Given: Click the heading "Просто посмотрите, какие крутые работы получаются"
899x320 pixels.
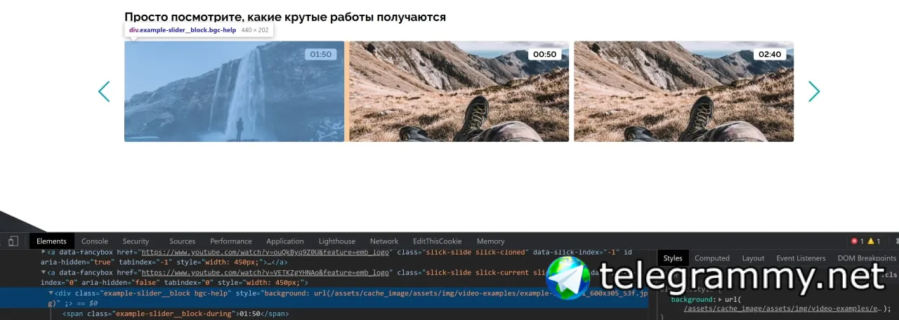Looking at the screenshot, I should (x=285, y=17).
